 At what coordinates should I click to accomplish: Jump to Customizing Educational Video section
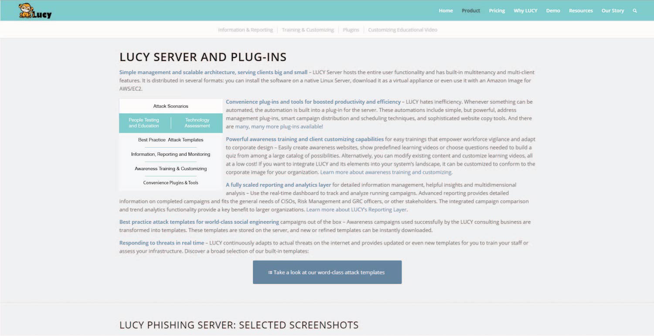coord(402,30)
